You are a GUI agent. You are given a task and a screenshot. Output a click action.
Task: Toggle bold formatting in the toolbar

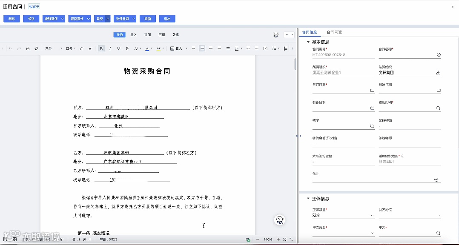coord(101,48)
